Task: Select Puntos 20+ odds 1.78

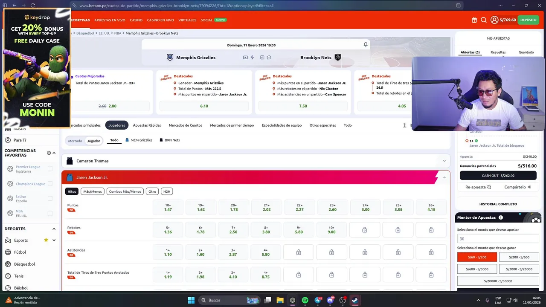Action: point(234,208)
